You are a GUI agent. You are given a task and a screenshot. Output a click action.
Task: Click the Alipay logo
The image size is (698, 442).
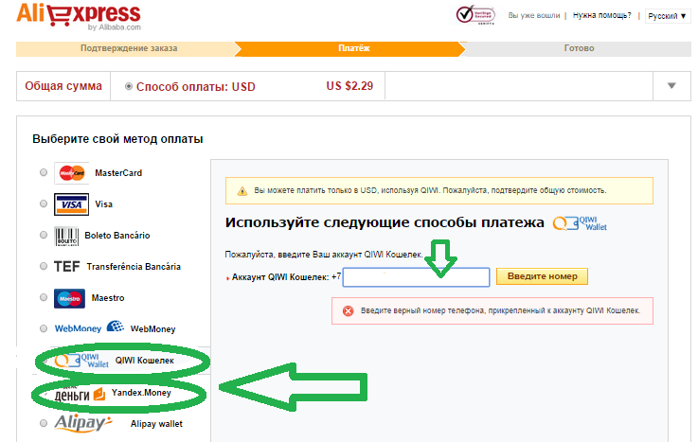click(x=83, y=423)
